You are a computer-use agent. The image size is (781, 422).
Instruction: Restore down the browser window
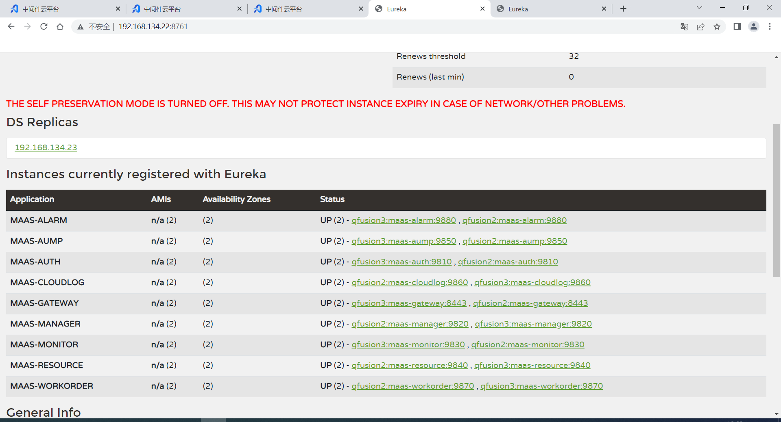point(746,8)
